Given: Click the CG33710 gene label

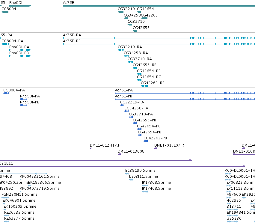Looking at the screenshot, I should [x=136, y=22].
